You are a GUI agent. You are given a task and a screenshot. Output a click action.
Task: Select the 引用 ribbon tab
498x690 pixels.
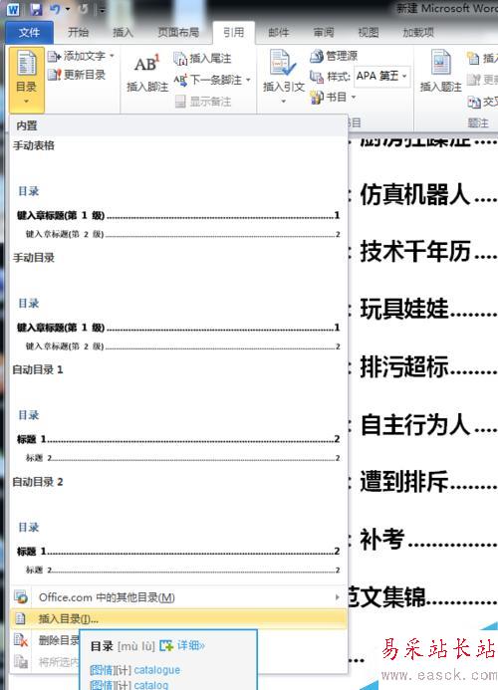pyautogui.click(x=233, y=32)
